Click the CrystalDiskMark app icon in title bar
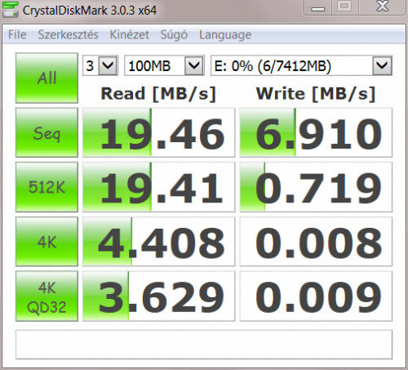This screenshot has width=408, height=370. [x=11, y=10]
